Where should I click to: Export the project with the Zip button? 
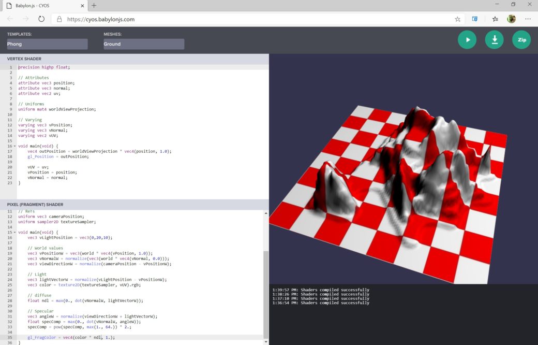tap(521, 39)
